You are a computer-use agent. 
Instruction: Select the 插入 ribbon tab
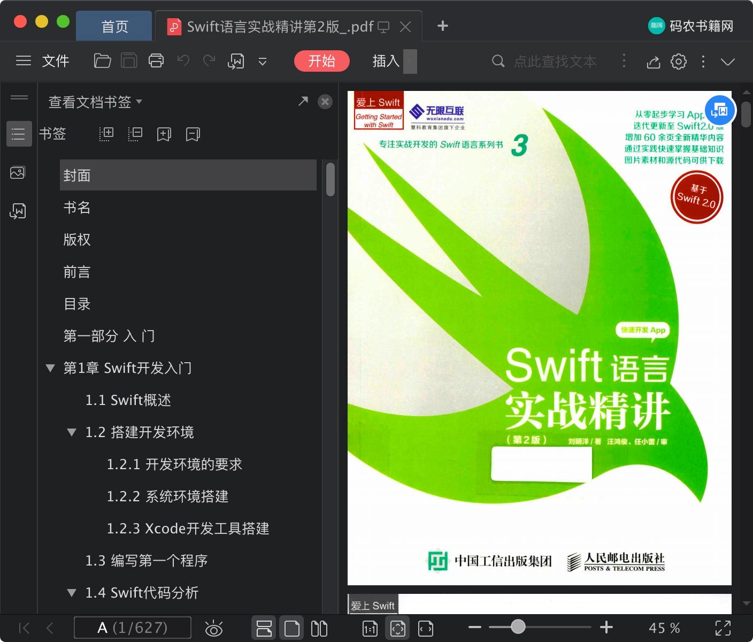pos(386,61)
